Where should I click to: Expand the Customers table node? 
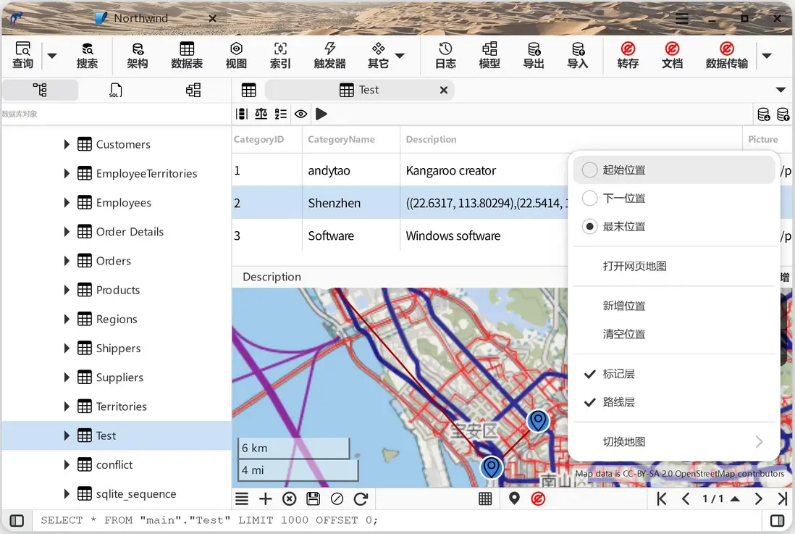(x=67, y=144)
